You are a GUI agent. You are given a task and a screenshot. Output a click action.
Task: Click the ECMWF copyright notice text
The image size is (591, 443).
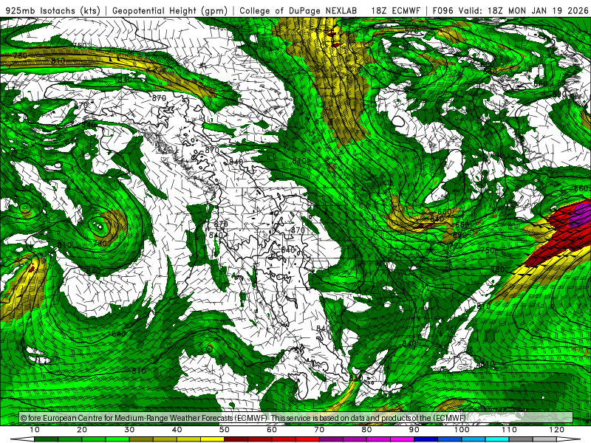click(x=243, y=418)
